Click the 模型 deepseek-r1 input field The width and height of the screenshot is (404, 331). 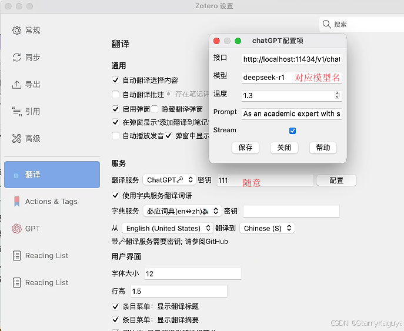292,78
